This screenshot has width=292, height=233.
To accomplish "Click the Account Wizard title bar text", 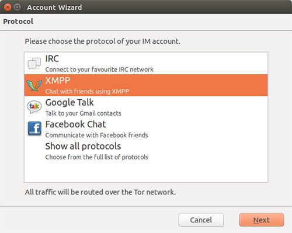I will pos(54,8).
